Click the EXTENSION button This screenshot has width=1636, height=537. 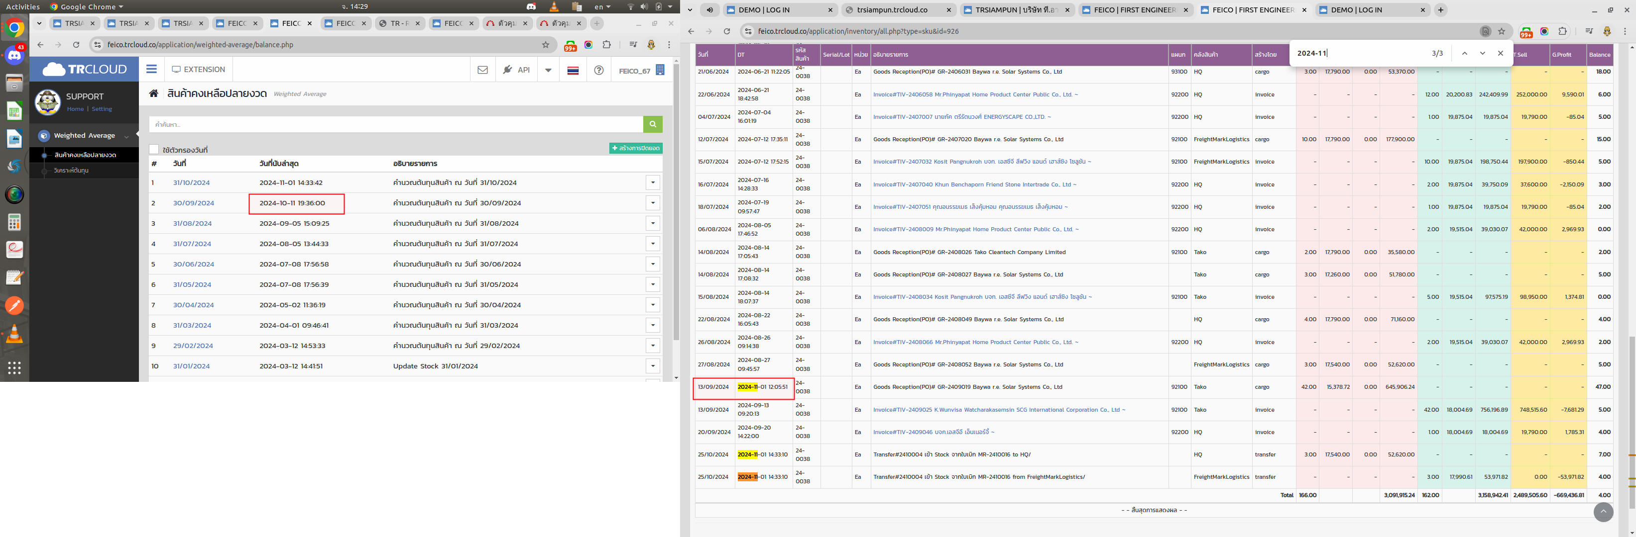tap(198, 70)
